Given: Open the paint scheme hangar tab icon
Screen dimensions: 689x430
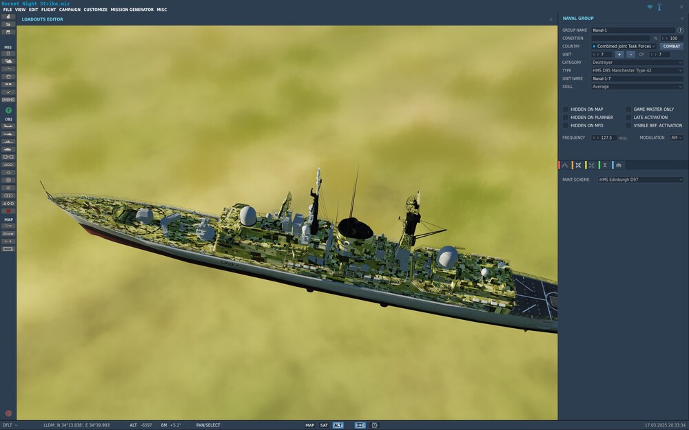Looking at the screenshot, I should point(619,165).
